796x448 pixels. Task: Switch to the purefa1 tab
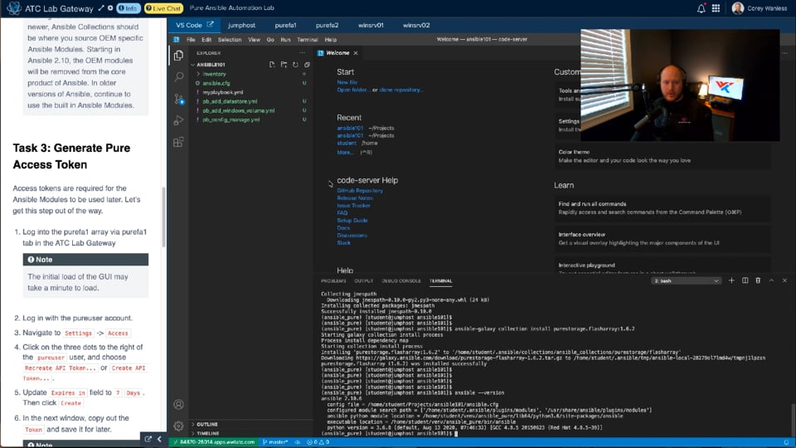point(285,25)
